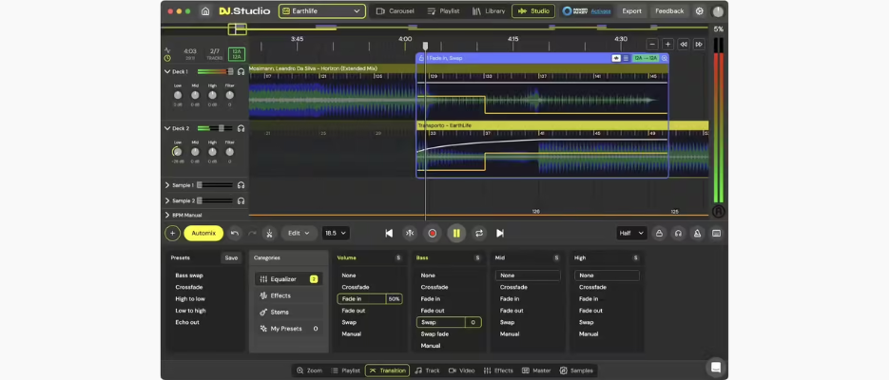Select the scissors split tool
Viewport: 889px width, 380px height.
[269, 233]
